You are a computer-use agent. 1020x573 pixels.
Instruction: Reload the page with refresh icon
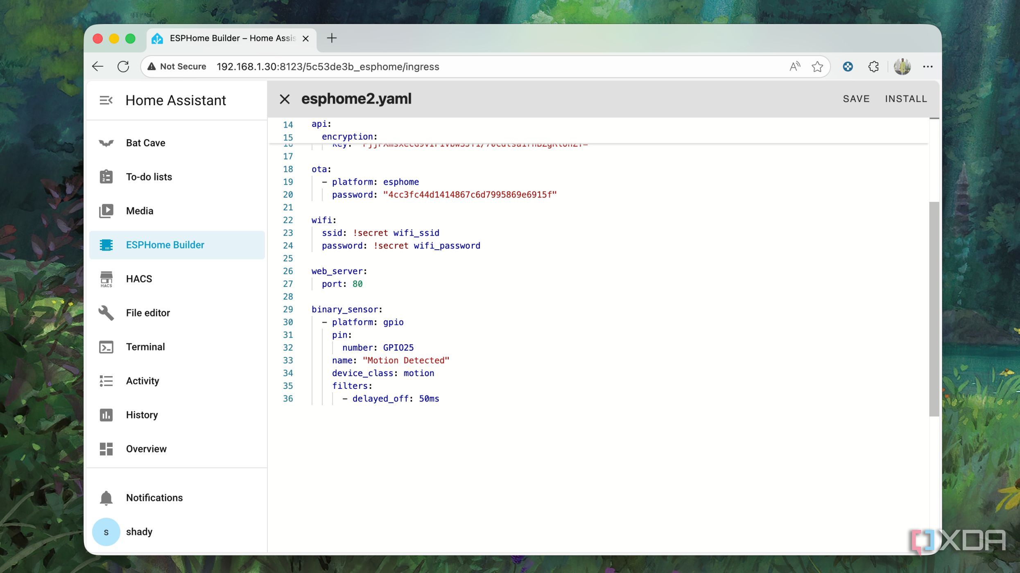click(123, 67)
